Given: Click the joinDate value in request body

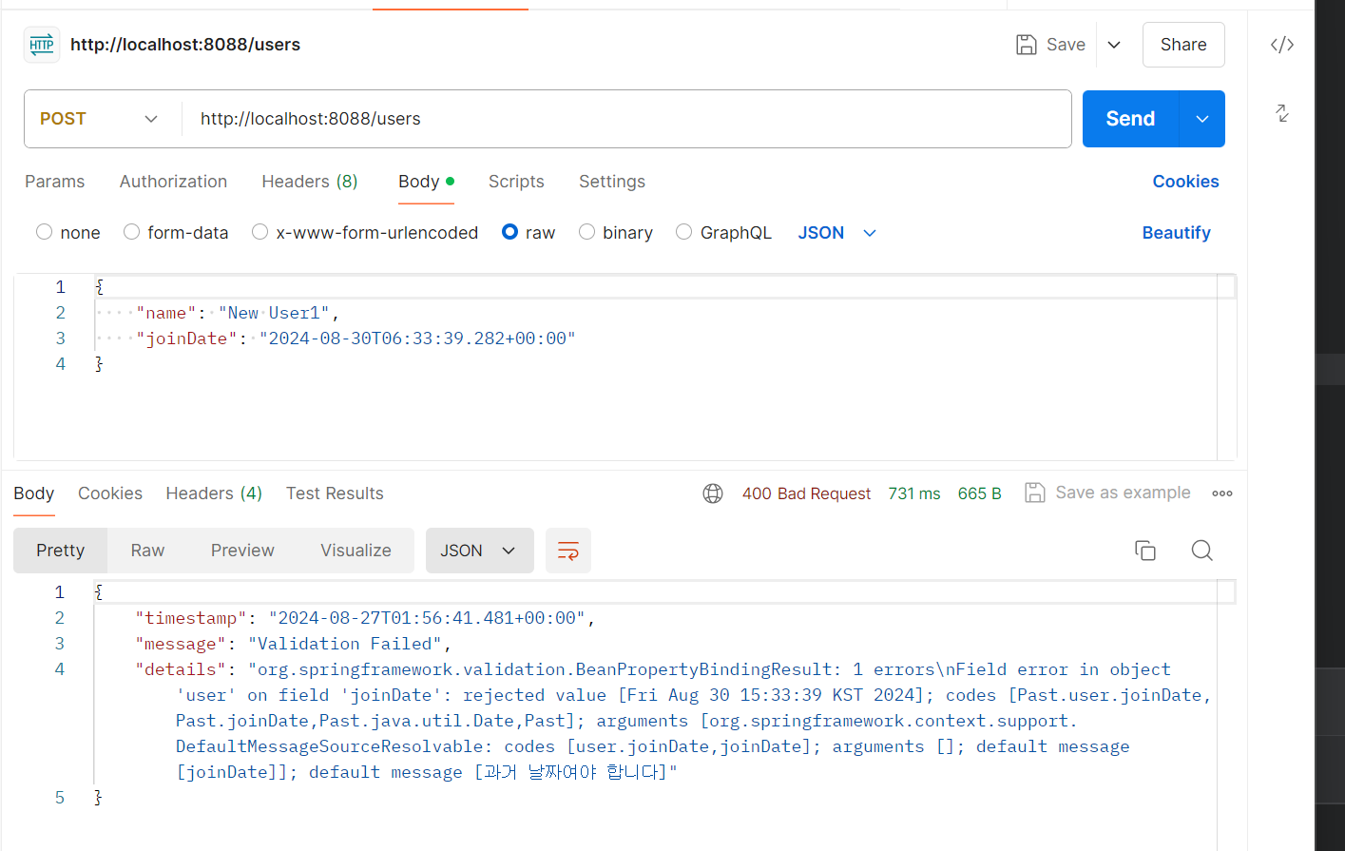Looking at the screenshot, I should click(x=417, y=338).
